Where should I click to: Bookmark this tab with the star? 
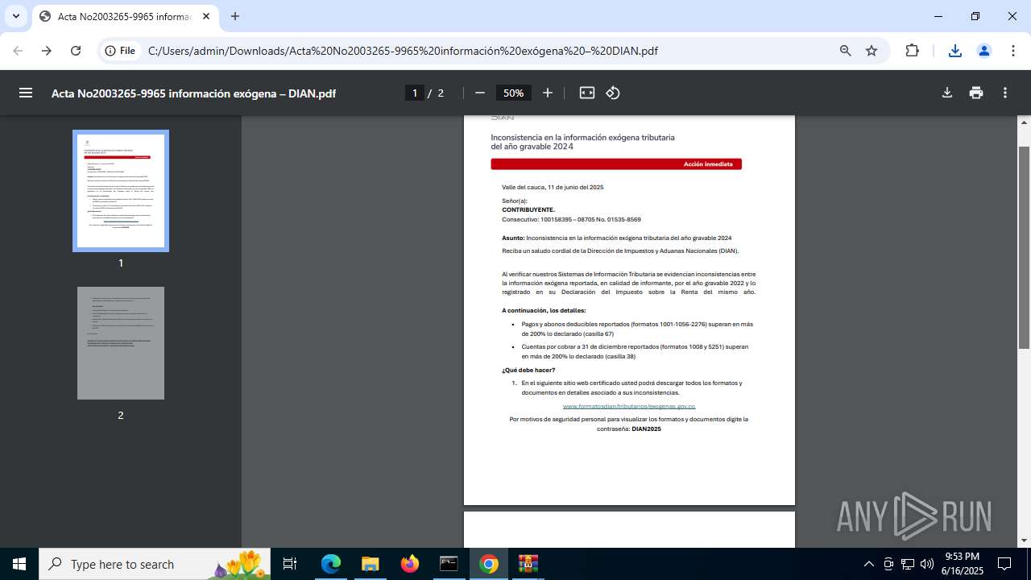(872, 51)
